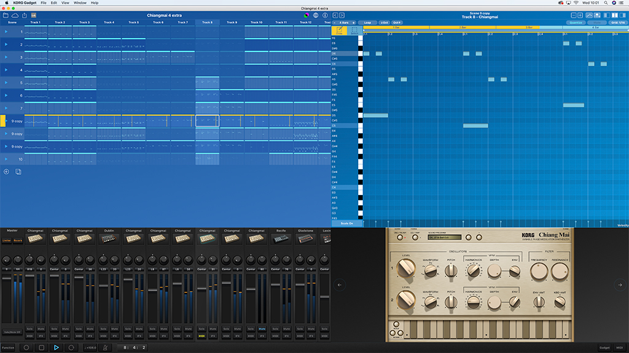Go to next track with right arrow
The width and height of the screenshot is (629, 353).
point(342,15)
